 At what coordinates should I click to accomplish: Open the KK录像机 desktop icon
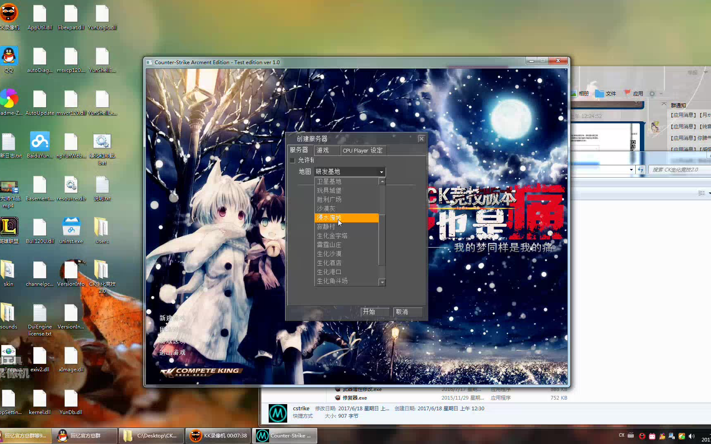[9, 17]
